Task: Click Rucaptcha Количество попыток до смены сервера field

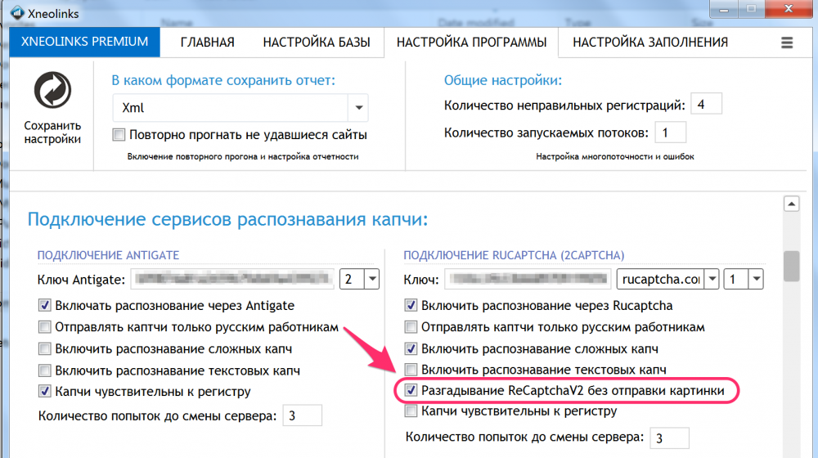Action: click(669, 438)
